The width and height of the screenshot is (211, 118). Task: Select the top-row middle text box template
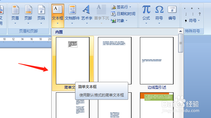[115, 61]
